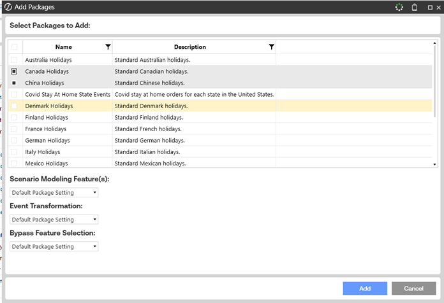
Task: Expand the Bypass Feature Selection dropdown
Action: 54,246
